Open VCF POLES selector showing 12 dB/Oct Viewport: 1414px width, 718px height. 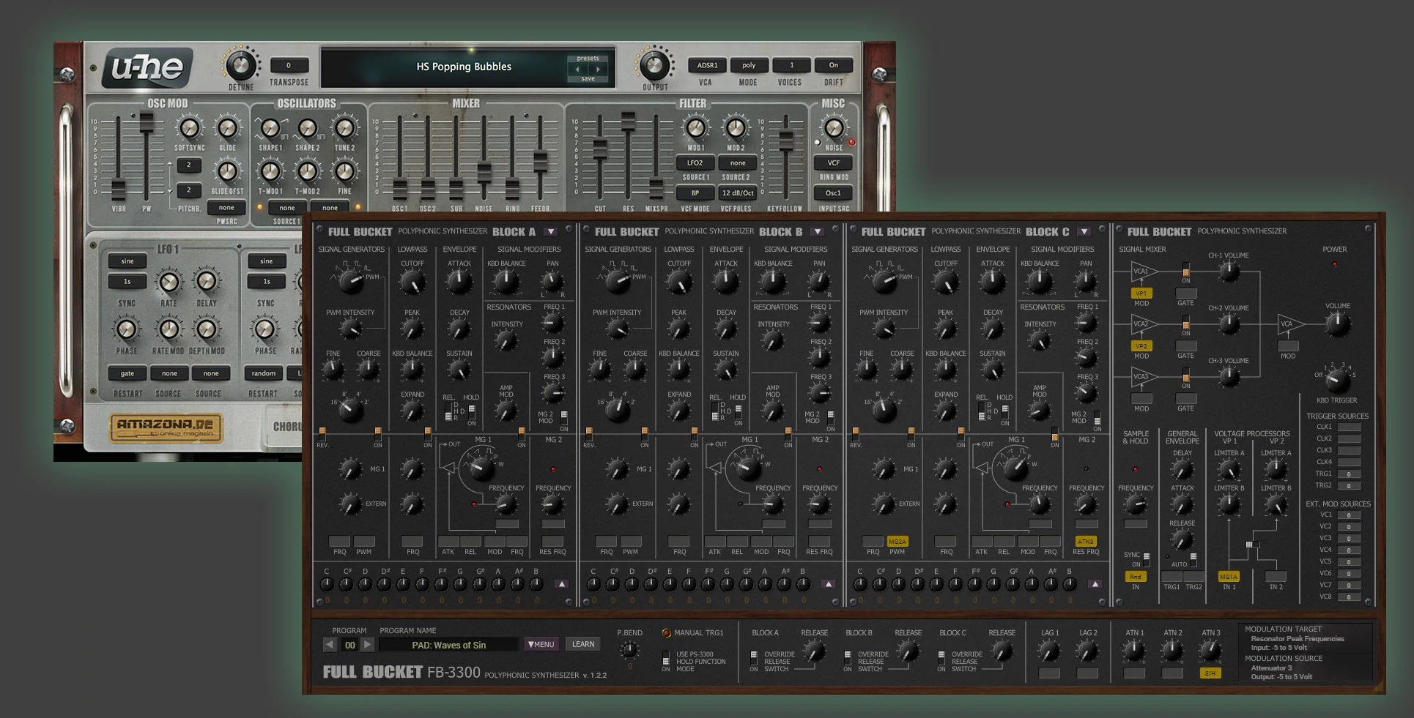(738, 193)
